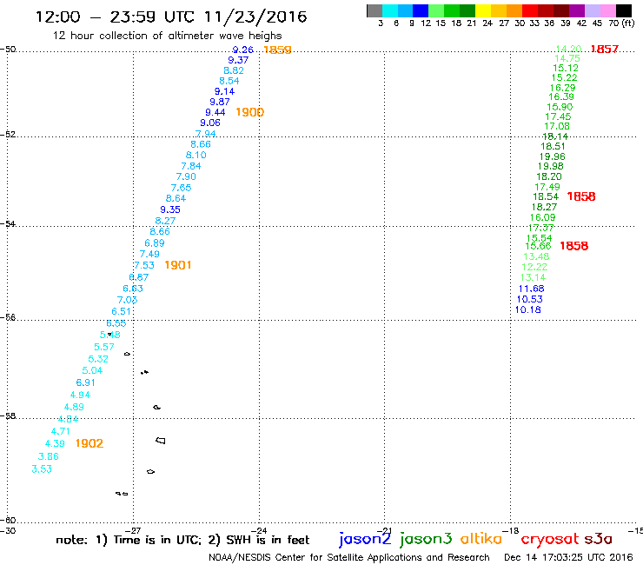Select the bright red swatch in the color legend
The image size is (643, 565).
point(530,10)
